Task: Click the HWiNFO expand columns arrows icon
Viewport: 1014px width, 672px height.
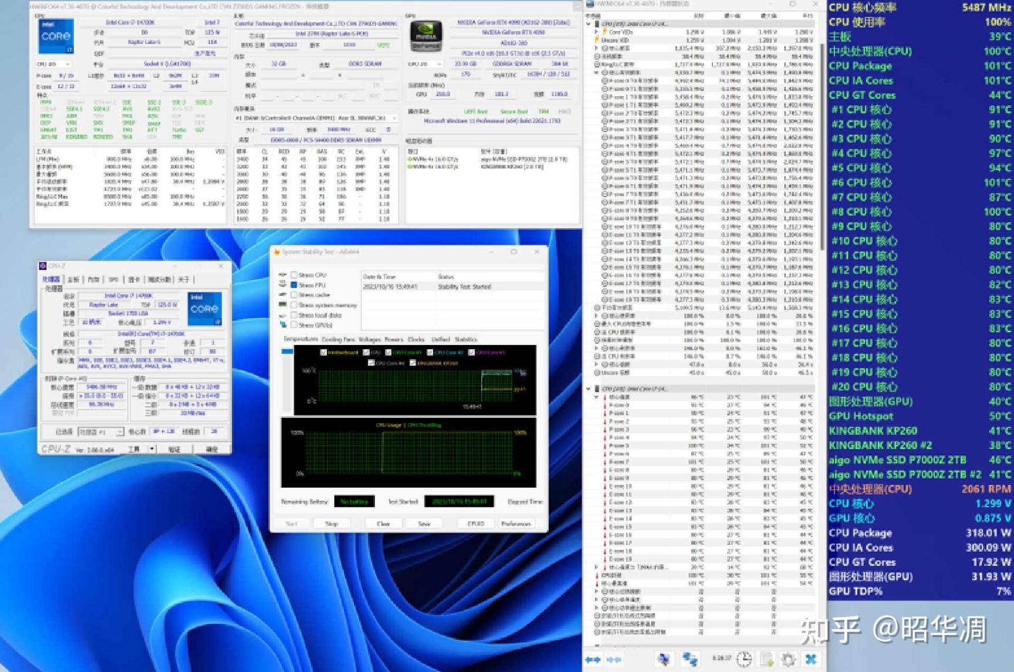Action: click(x=593, y=660)
